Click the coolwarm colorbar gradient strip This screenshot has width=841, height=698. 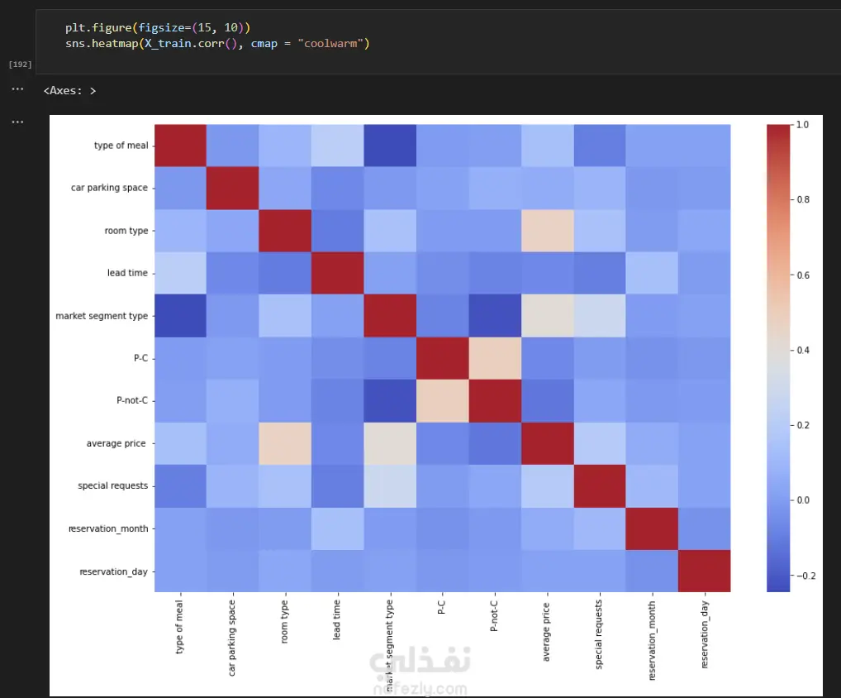click(x=778, y=358)
